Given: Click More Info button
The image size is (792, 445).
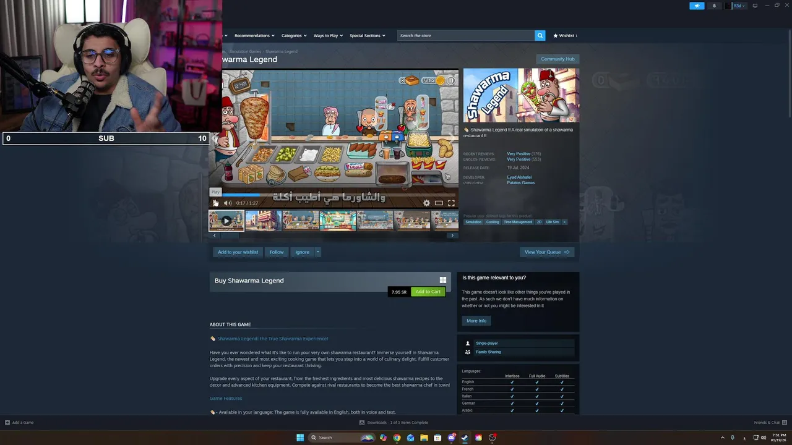Looking at the screenshot, I should 476,321.
